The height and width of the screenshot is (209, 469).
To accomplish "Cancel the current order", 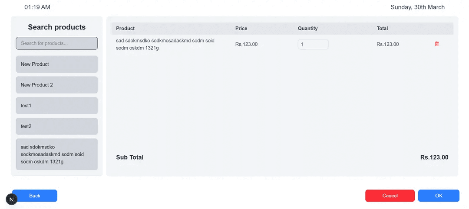I will 390,196.
